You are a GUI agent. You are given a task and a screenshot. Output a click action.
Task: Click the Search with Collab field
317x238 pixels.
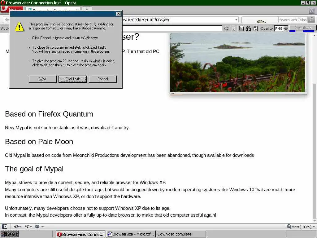coord(293,20)
